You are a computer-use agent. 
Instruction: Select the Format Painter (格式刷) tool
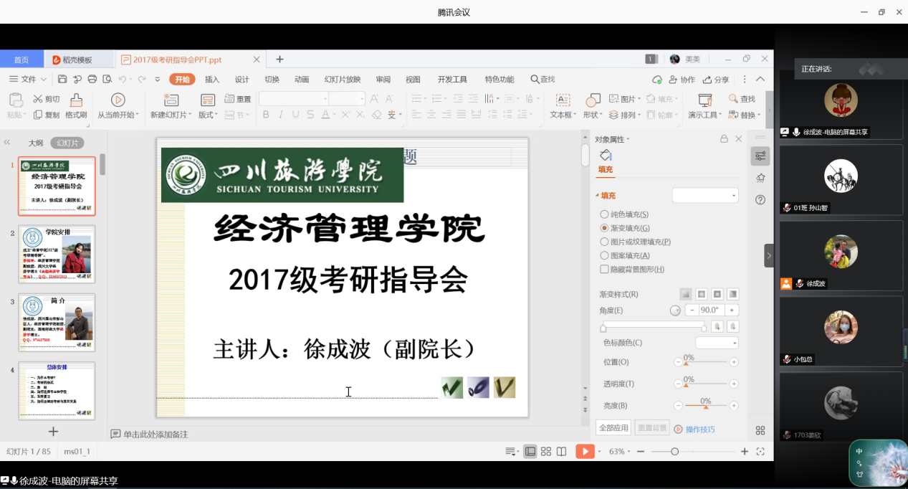click(76, 106)
